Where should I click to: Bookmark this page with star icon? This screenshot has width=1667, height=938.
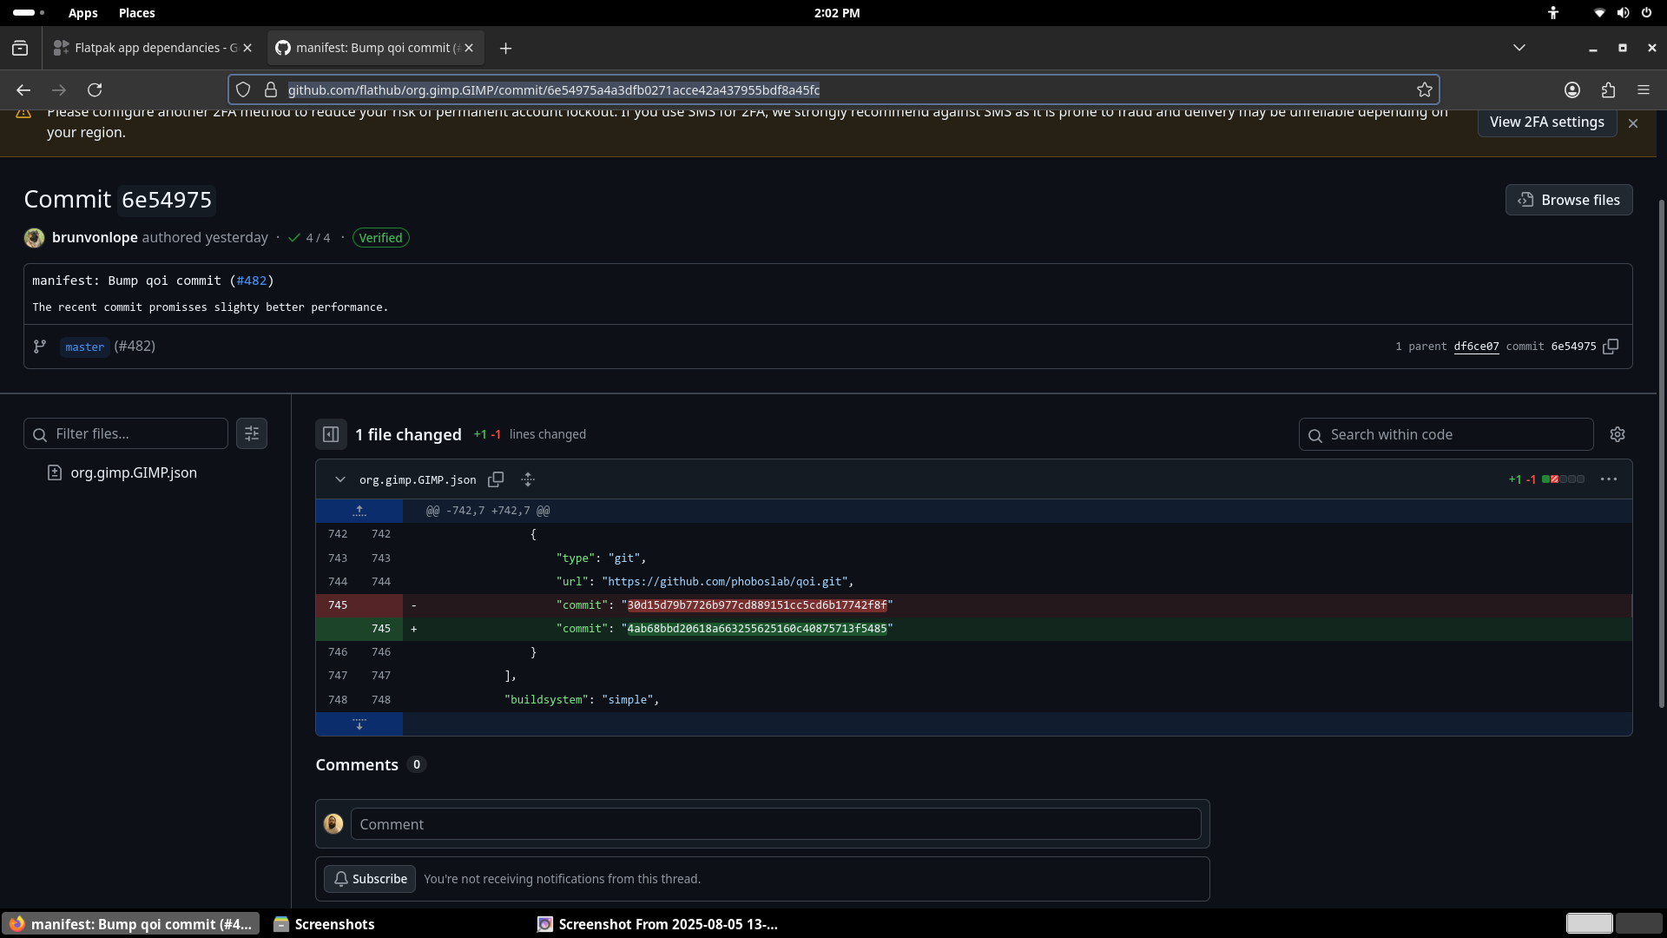(x=1424, y=89)
